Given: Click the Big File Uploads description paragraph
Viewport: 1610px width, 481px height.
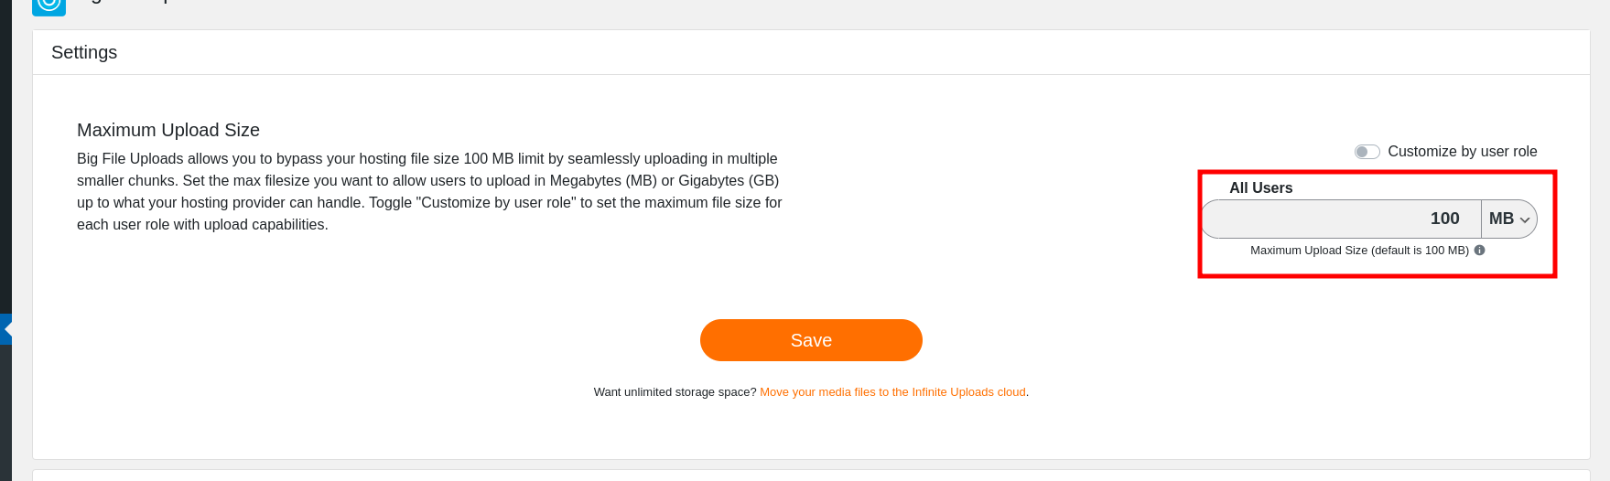Looking at the screenshot, I should tap(428, 191).
